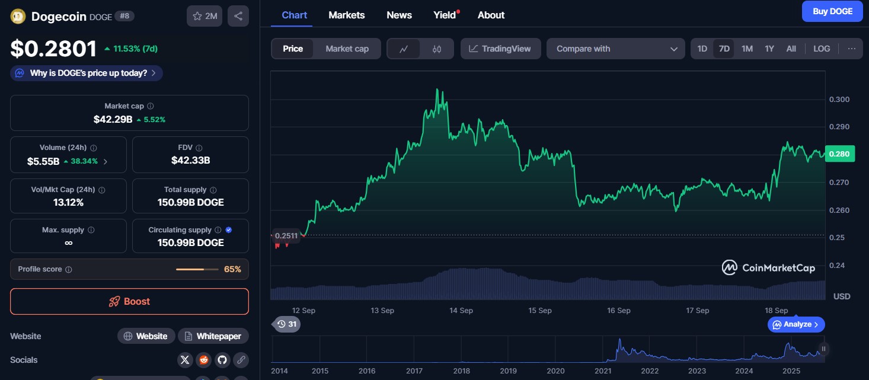Switch to the Markets tab
The image size is (869, 380).
[347, 15]
